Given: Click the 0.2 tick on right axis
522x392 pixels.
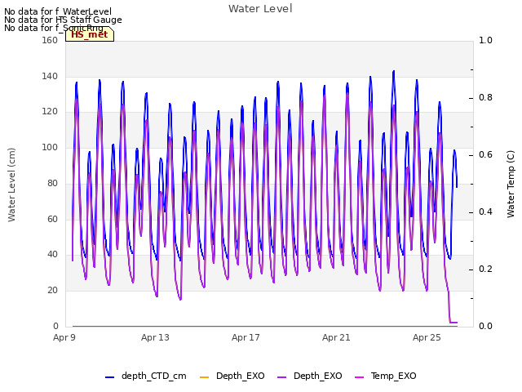Looking at the screenshot, I should (485, 269).
